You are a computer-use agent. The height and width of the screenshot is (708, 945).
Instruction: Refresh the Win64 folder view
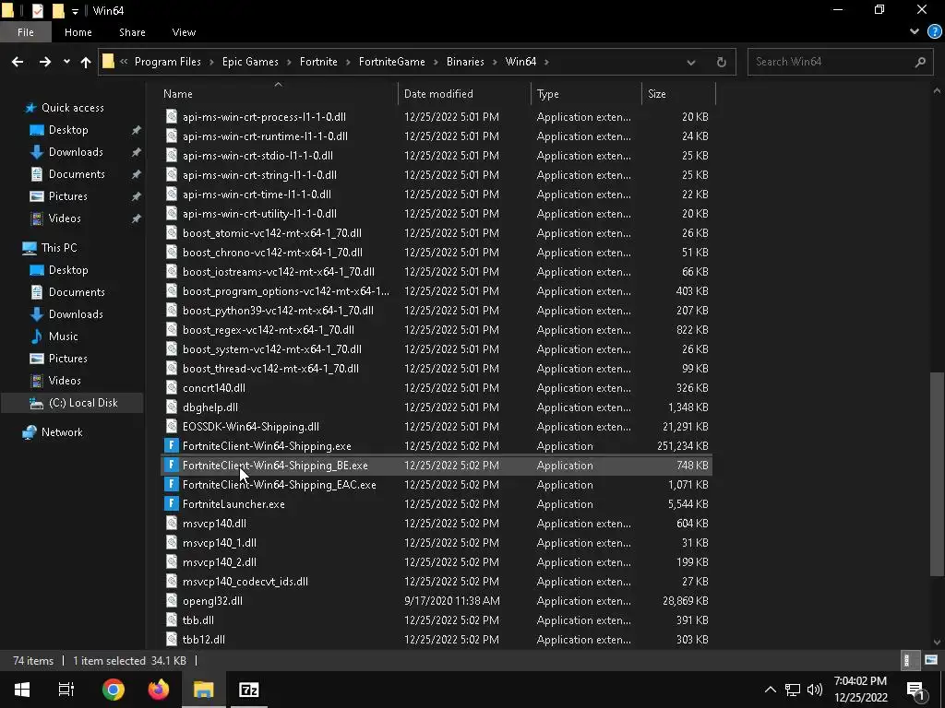point(721,62)
